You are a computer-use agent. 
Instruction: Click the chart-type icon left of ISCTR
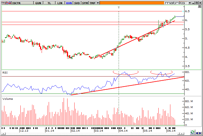click(x=4, y=3)
